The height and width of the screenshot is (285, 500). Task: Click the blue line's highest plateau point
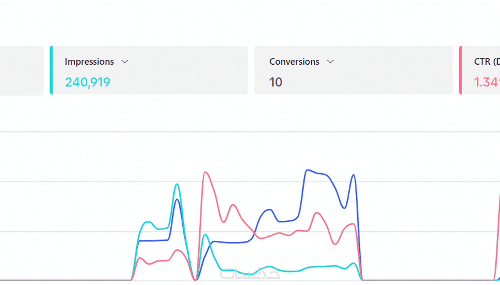[x=307, y=170]
